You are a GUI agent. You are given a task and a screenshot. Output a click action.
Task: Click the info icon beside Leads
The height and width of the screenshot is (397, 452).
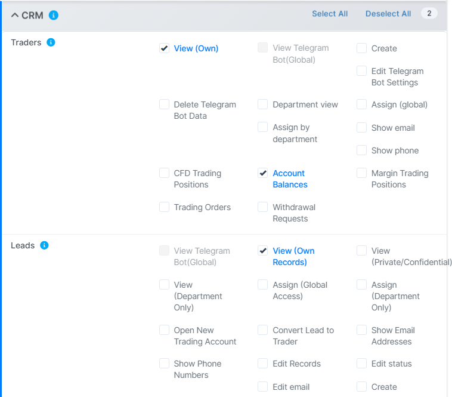point(44,245)
